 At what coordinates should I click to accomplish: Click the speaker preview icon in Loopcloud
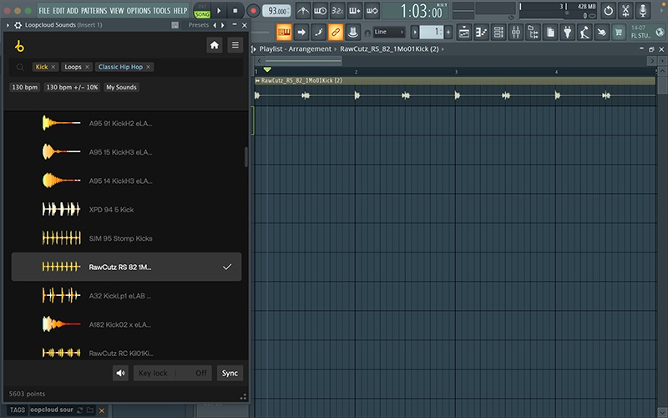pyautogui.click(x=121, y=373)
